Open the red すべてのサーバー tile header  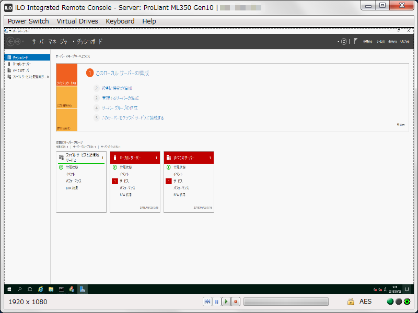189,158
